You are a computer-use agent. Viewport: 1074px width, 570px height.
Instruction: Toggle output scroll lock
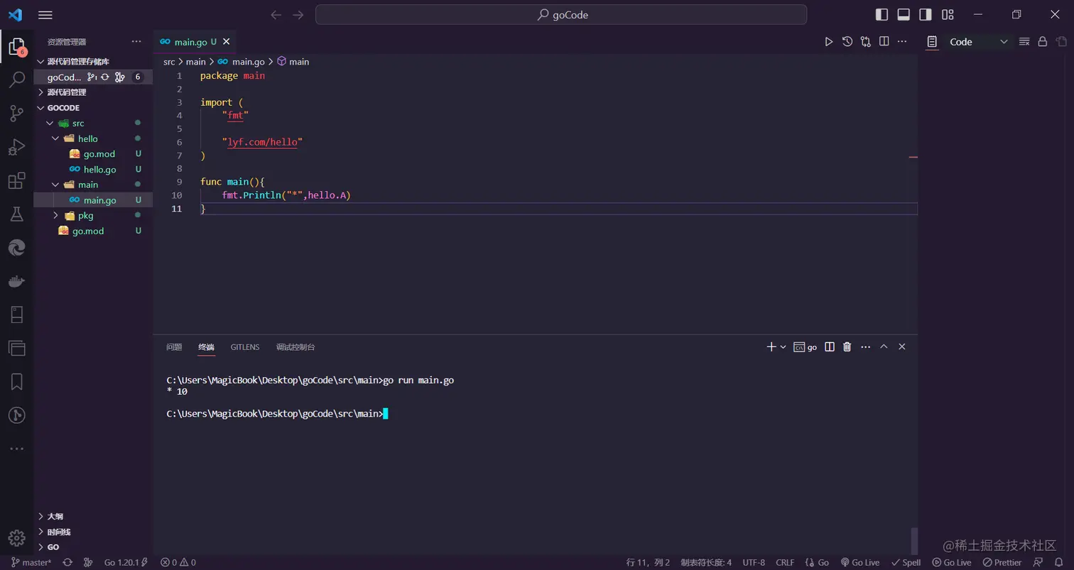[1043, 42]
